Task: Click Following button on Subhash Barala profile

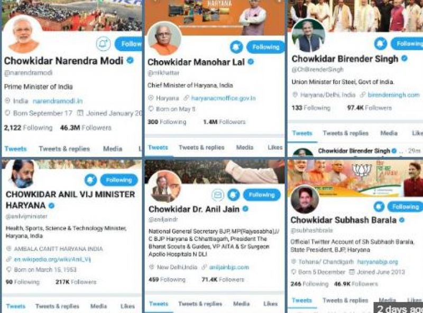Action: (405, 207)
